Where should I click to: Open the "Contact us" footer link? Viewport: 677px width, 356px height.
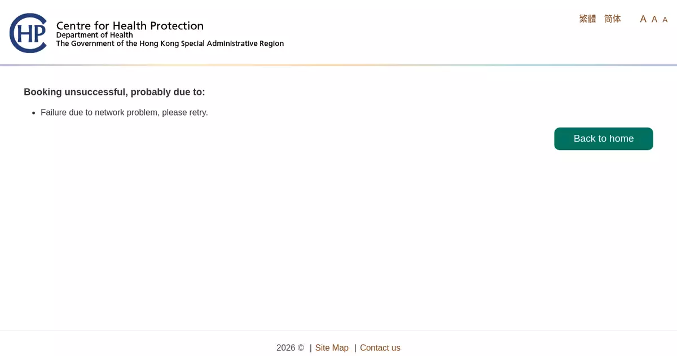click(x=380, y=348)
